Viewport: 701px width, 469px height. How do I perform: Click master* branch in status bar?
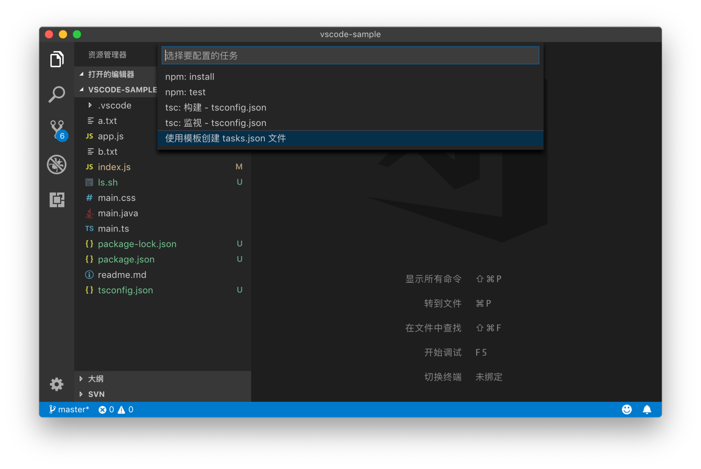coord(69,409)
